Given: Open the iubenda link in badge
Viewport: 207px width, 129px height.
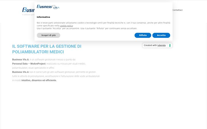Looking at the screenshot, I should pyautogui.click(x=161, y=45).
